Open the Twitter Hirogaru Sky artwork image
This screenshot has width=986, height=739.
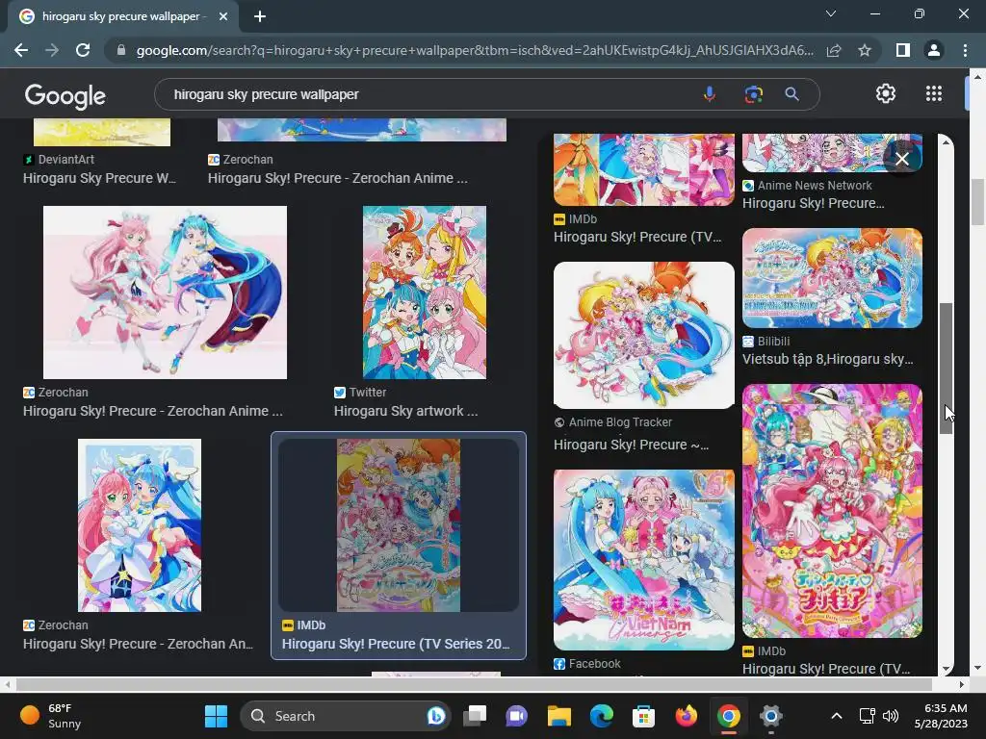click(x=425, y=293)
